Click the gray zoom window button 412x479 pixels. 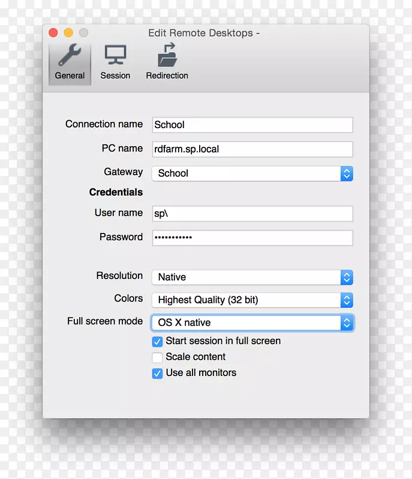pyautogui.click(x=83, y=33)
